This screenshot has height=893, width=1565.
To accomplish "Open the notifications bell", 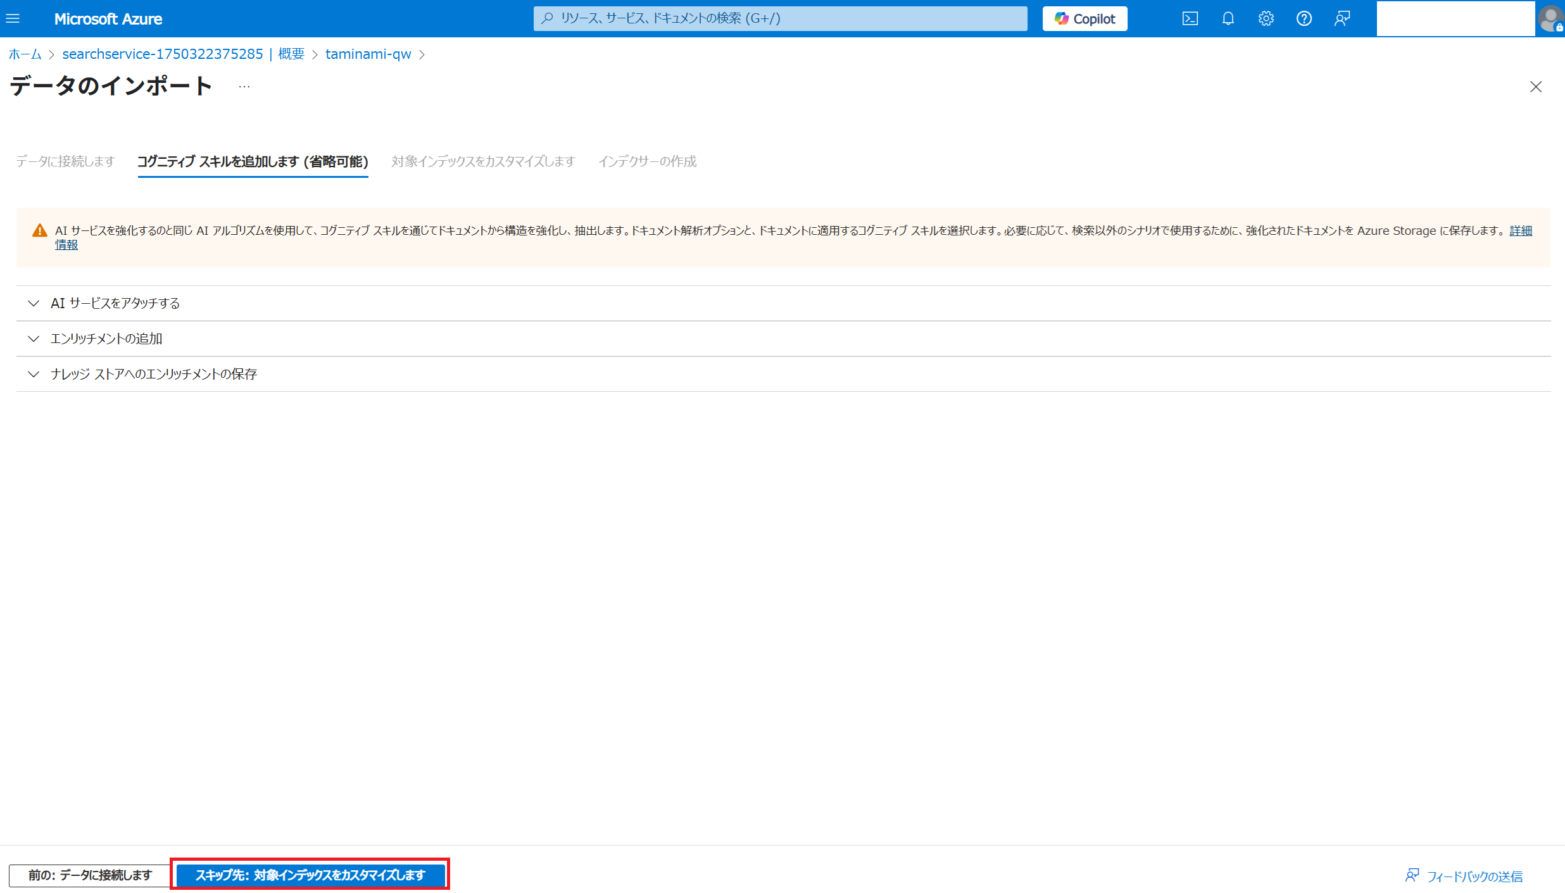I will [1228, 18].
